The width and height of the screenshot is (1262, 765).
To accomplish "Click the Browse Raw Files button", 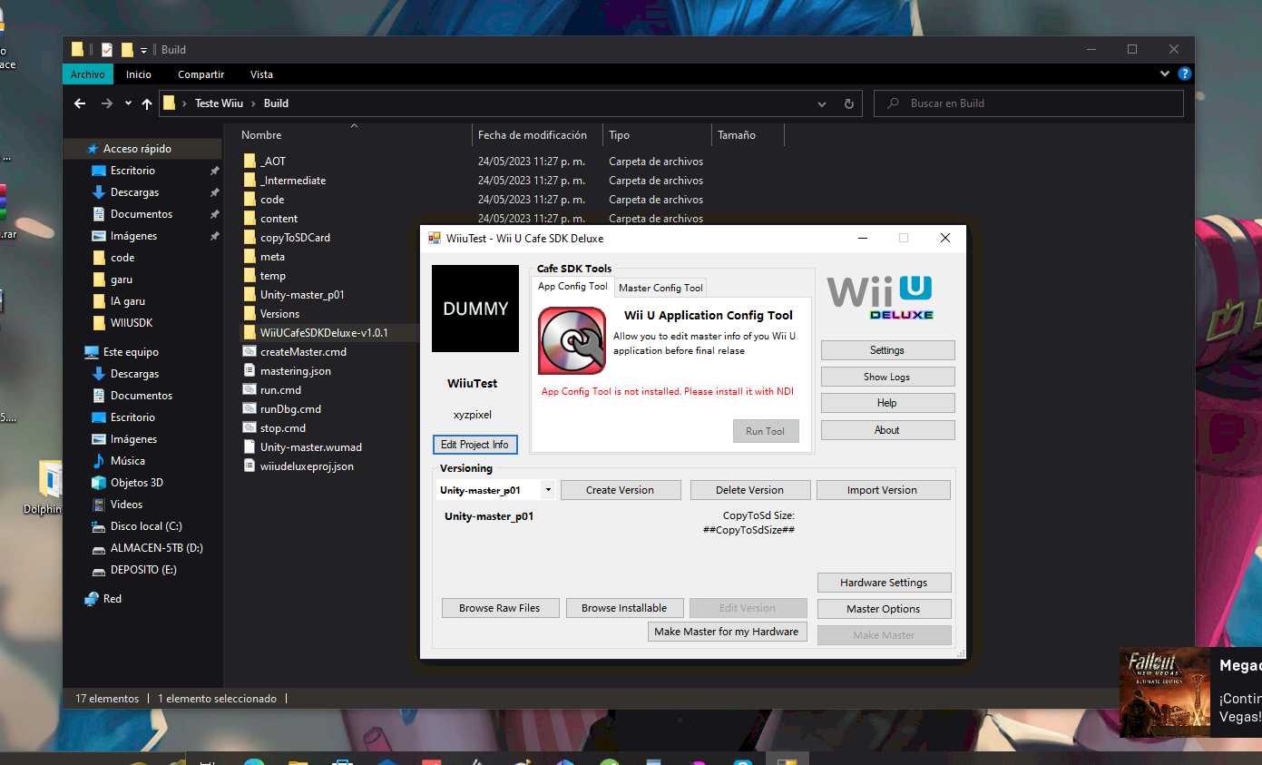I will pos(499,608).
